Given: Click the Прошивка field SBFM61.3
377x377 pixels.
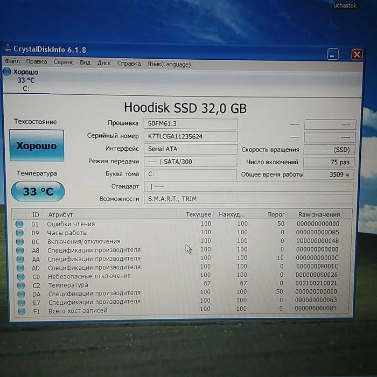Looking at the screenshot, I should click(191, 123).
